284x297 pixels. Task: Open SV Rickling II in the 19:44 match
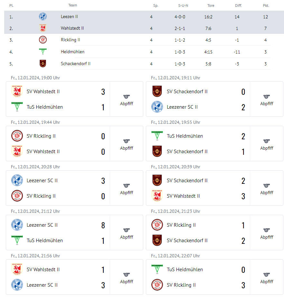[x=41, y=136]
